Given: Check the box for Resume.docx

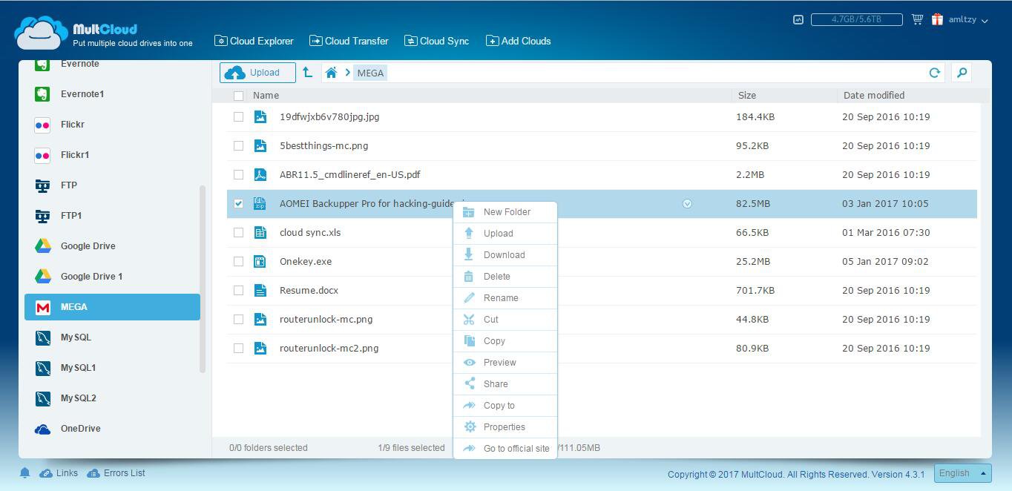Looking at the screenshot, I should click(238, 291).
